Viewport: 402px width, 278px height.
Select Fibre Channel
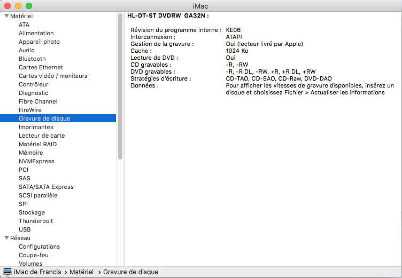tap(38, 101)
